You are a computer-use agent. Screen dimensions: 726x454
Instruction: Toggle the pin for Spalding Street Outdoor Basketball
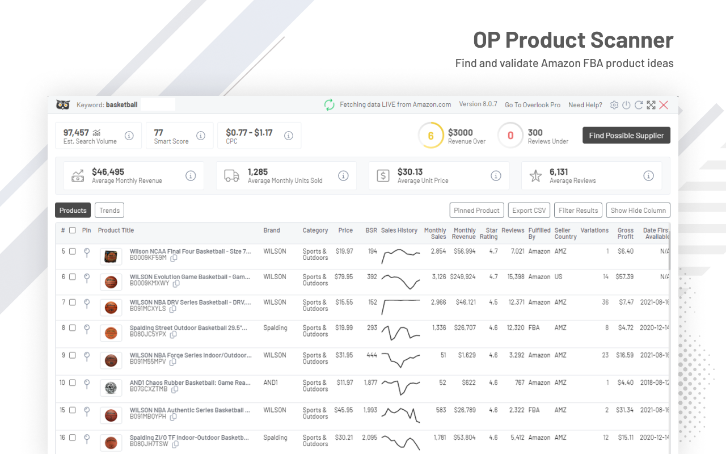click(x=86, y=327)
